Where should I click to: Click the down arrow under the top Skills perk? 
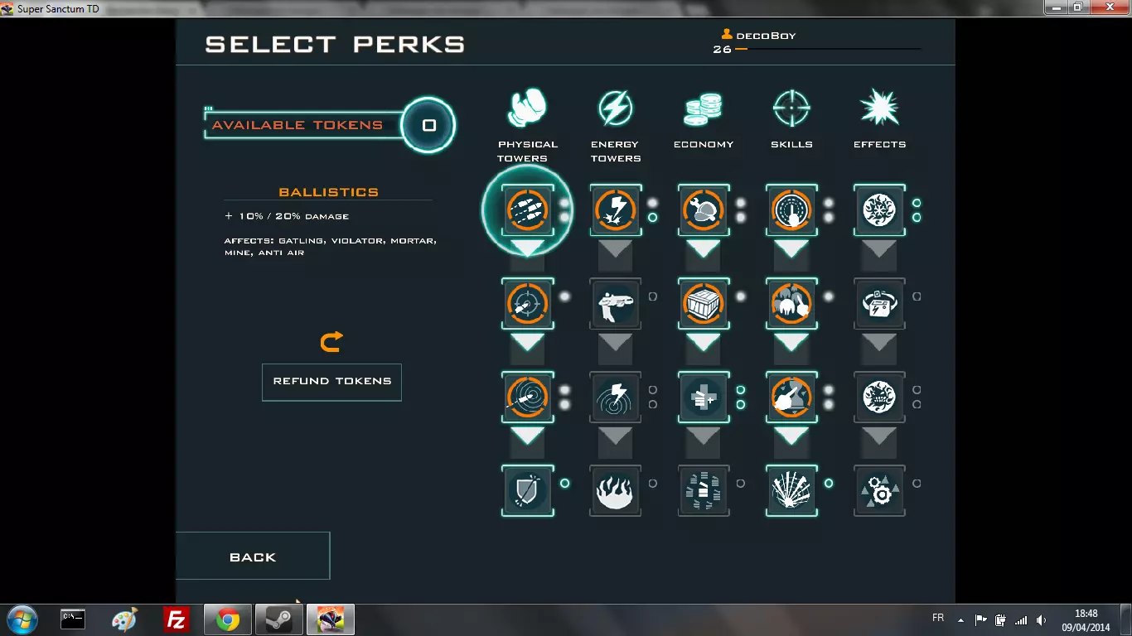791,248
